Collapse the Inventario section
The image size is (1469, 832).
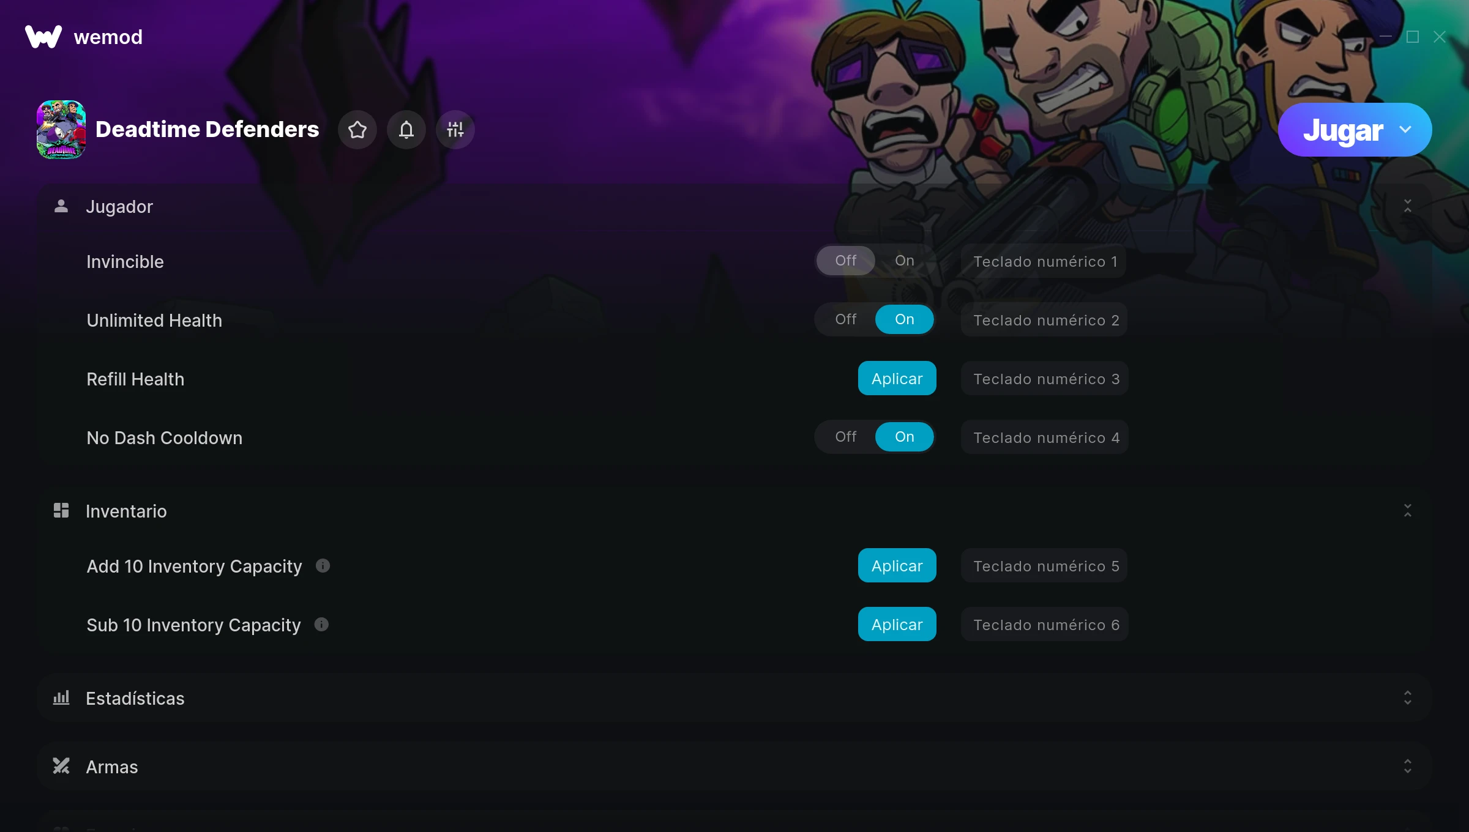pyautogui.click(x=1408, y=511)
